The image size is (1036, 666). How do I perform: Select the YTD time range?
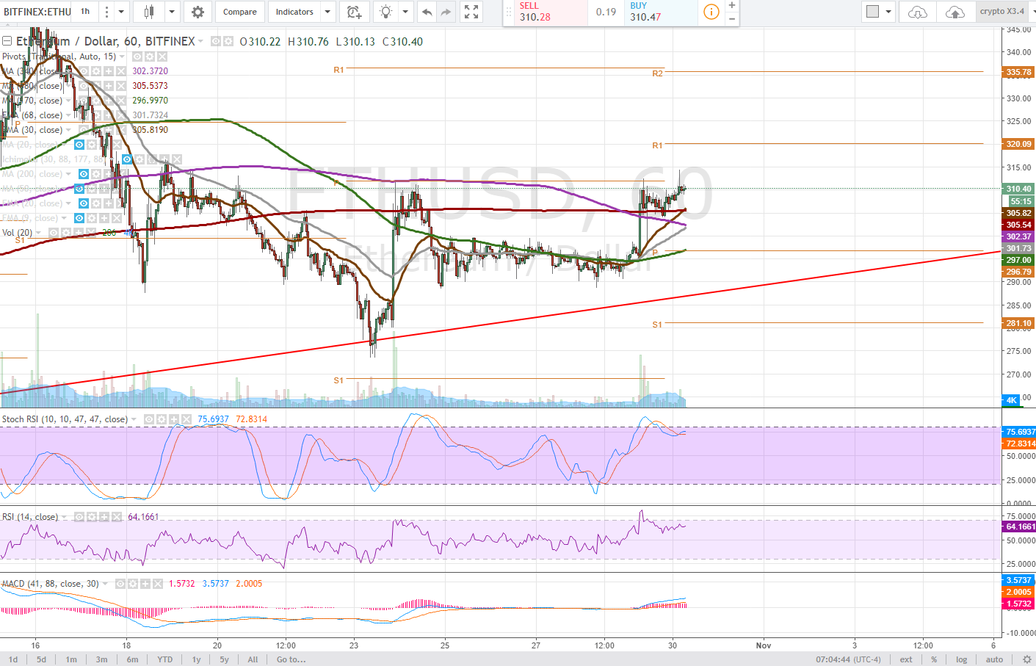point(164,659)
